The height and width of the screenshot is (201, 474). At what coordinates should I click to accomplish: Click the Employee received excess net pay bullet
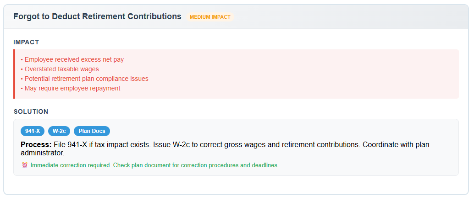click(72, 60)
